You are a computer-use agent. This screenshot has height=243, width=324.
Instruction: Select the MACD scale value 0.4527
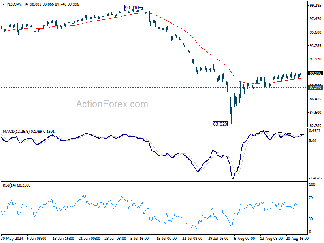pyautogui.click(x=315, y=130)
